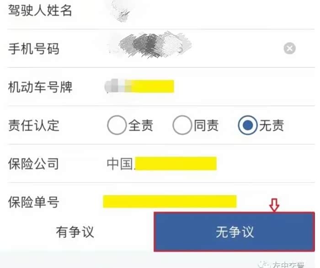
Task: Select the 无责 radio button
Action: coord(247,125)
